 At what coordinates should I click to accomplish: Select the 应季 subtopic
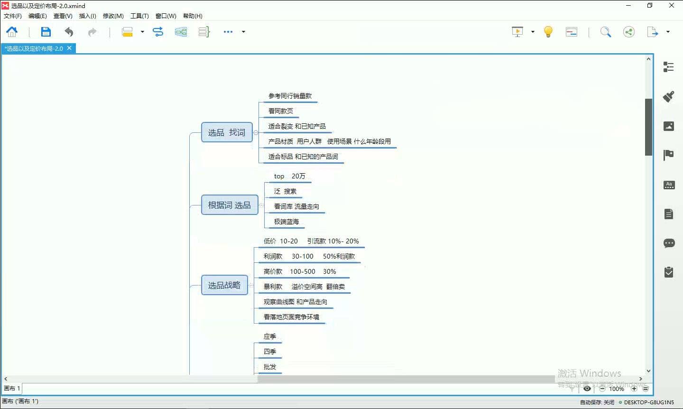270,336
